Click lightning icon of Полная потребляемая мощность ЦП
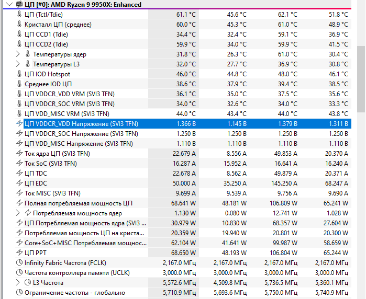 (x=19, y=203)
